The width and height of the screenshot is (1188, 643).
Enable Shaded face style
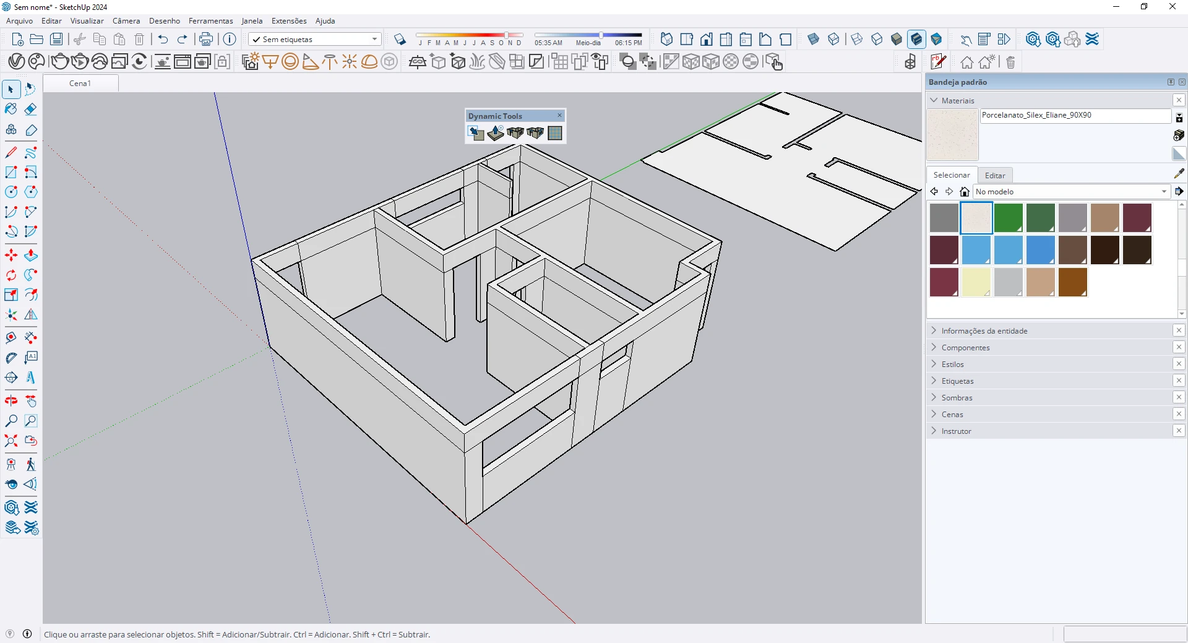(897, 39)
